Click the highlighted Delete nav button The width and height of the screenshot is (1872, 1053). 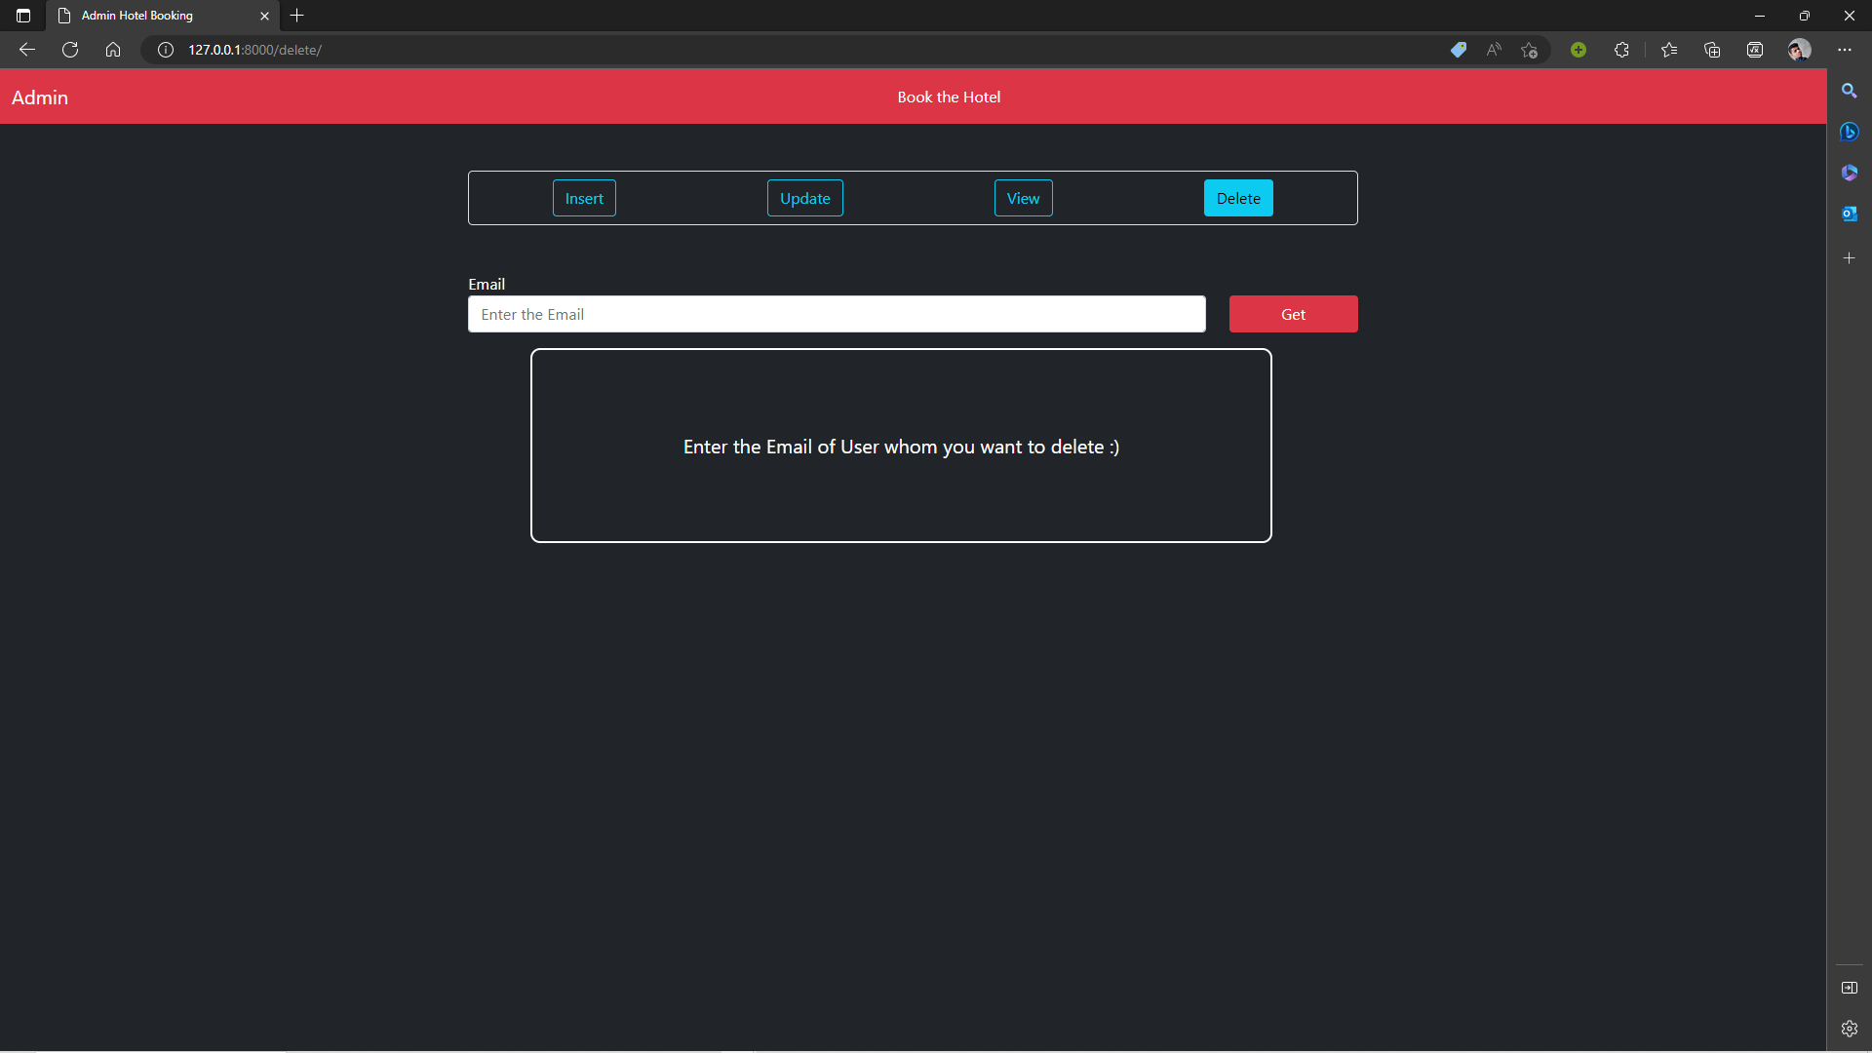click(1238, 198)
